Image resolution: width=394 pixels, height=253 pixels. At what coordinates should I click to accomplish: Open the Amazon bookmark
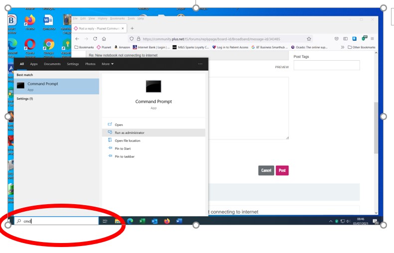[x=122, y=47]
